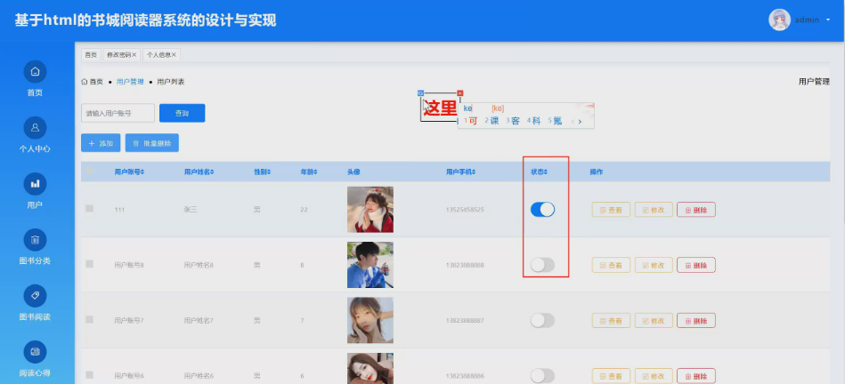Click 删除 in the 用户账号6 row
This screenshot has height=384, width=845.
click(696, 376)
